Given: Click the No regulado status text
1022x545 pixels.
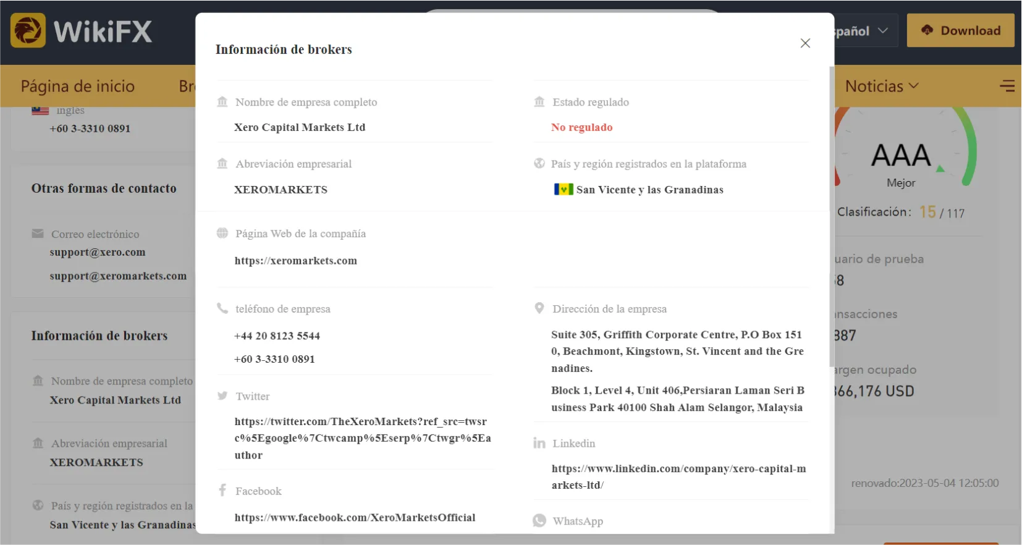Looking at the screenshot, I should coord(582,127).
